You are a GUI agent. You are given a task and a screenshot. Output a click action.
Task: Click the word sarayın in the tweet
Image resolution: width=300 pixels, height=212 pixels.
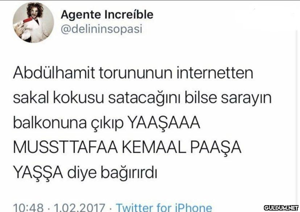click(246, 99)
